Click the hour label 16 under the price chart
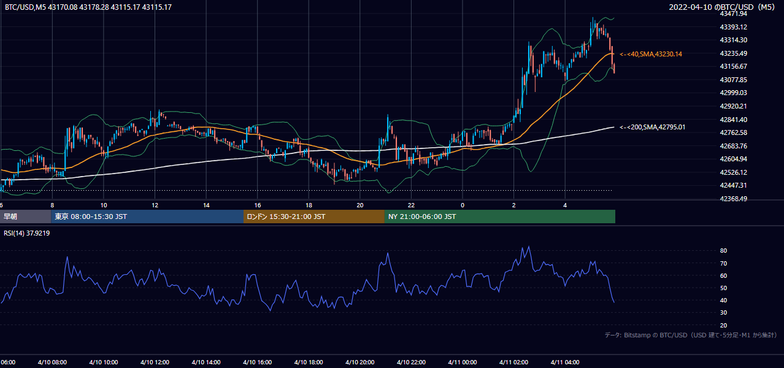This screenshot has height=368, width=784. (258, 205)
